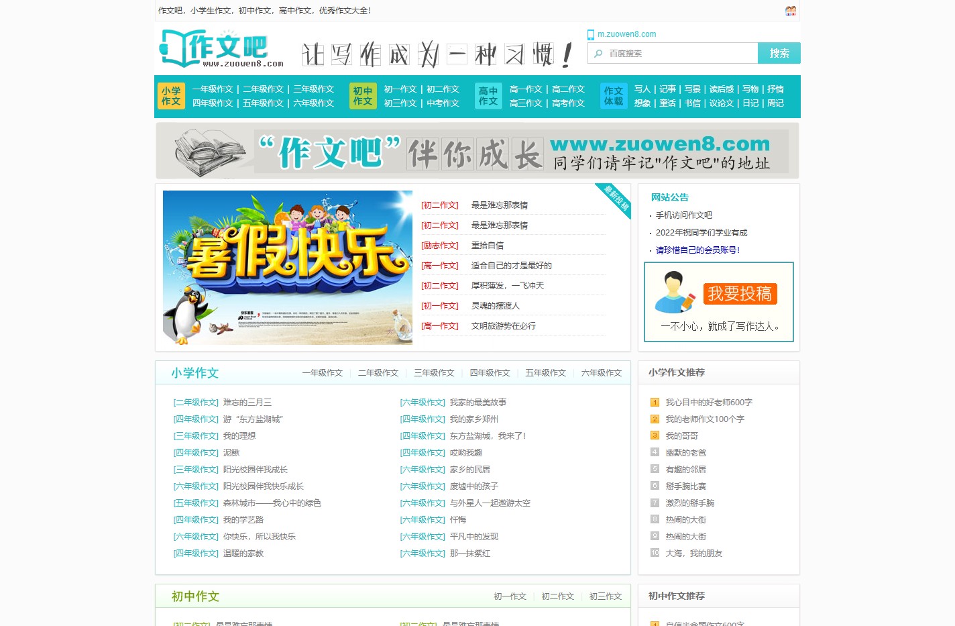Open the essay 我的理想

point(239,436)
